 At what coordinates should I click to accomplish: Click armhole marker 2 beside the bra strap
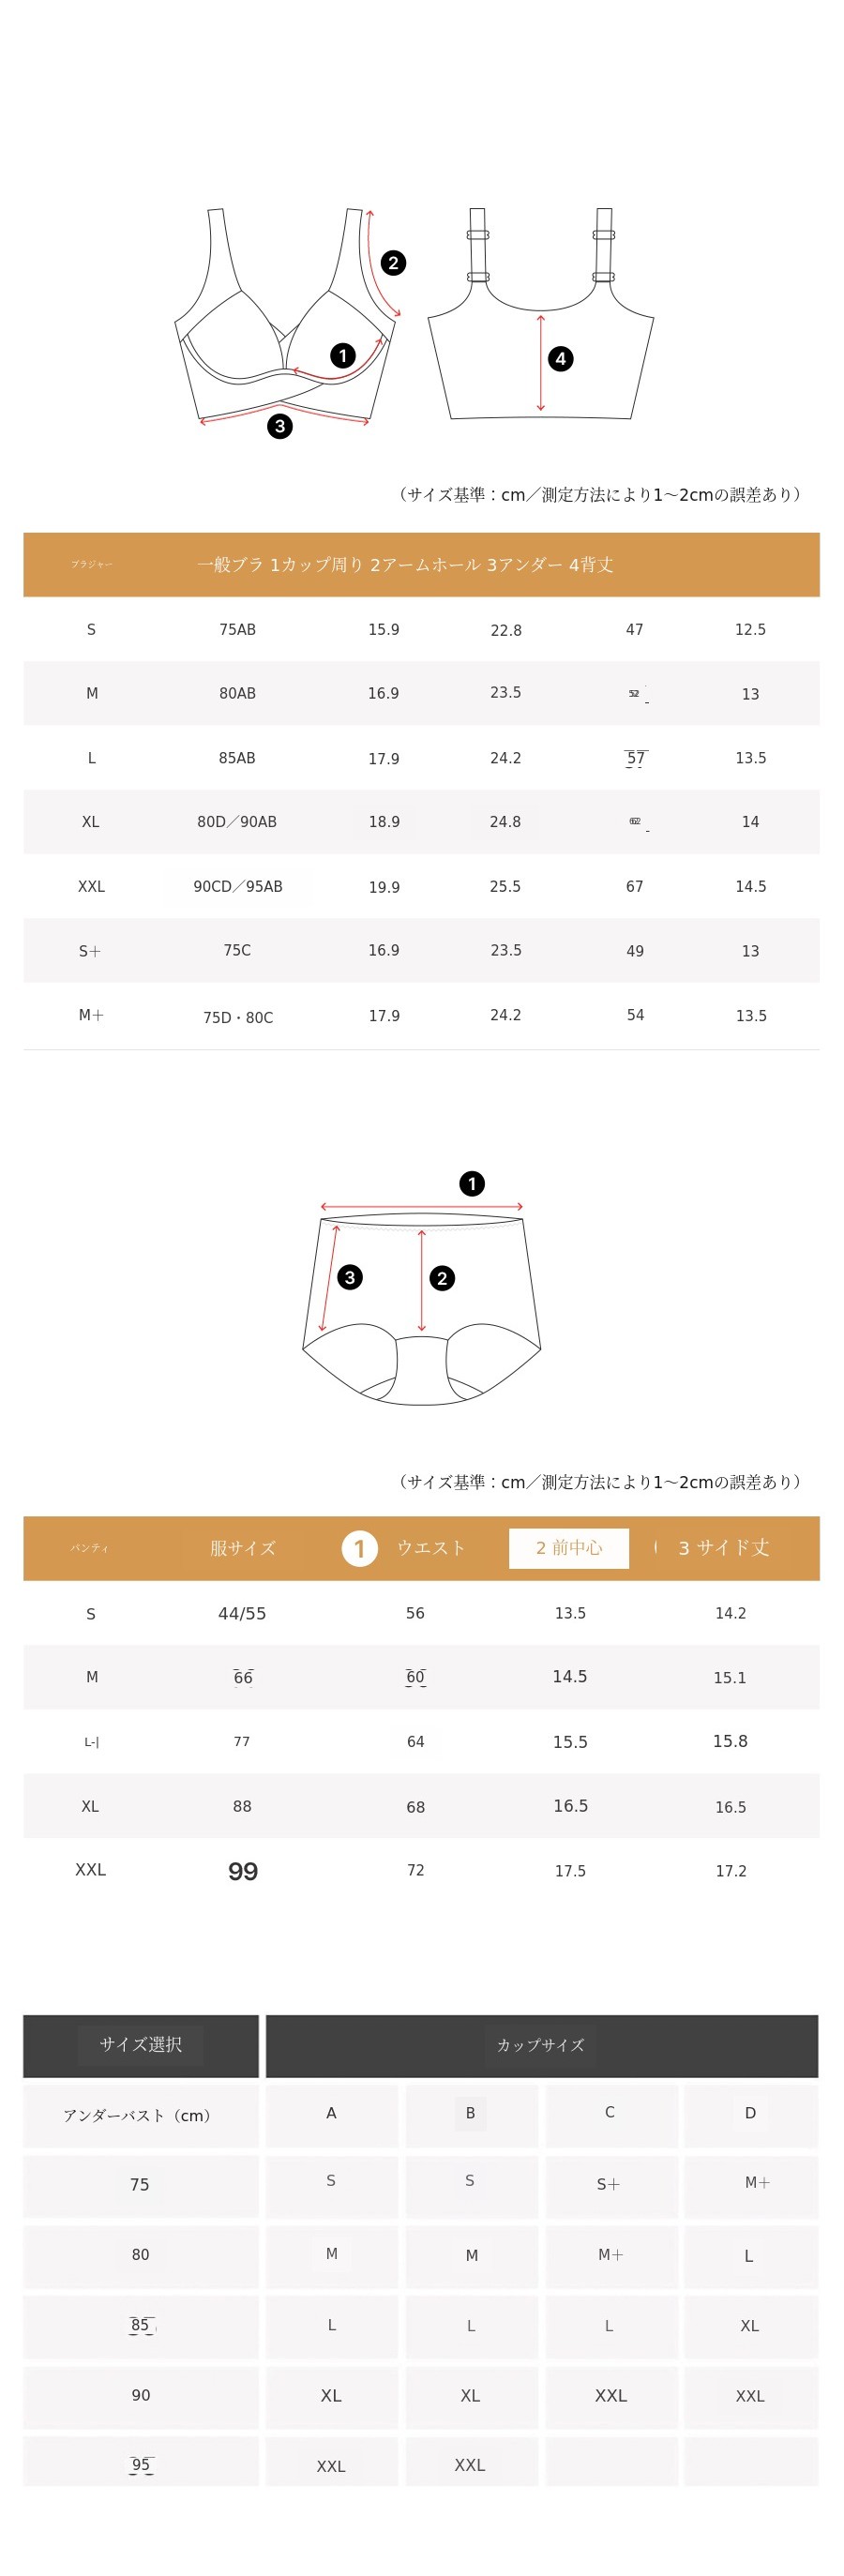coord(393,263)
